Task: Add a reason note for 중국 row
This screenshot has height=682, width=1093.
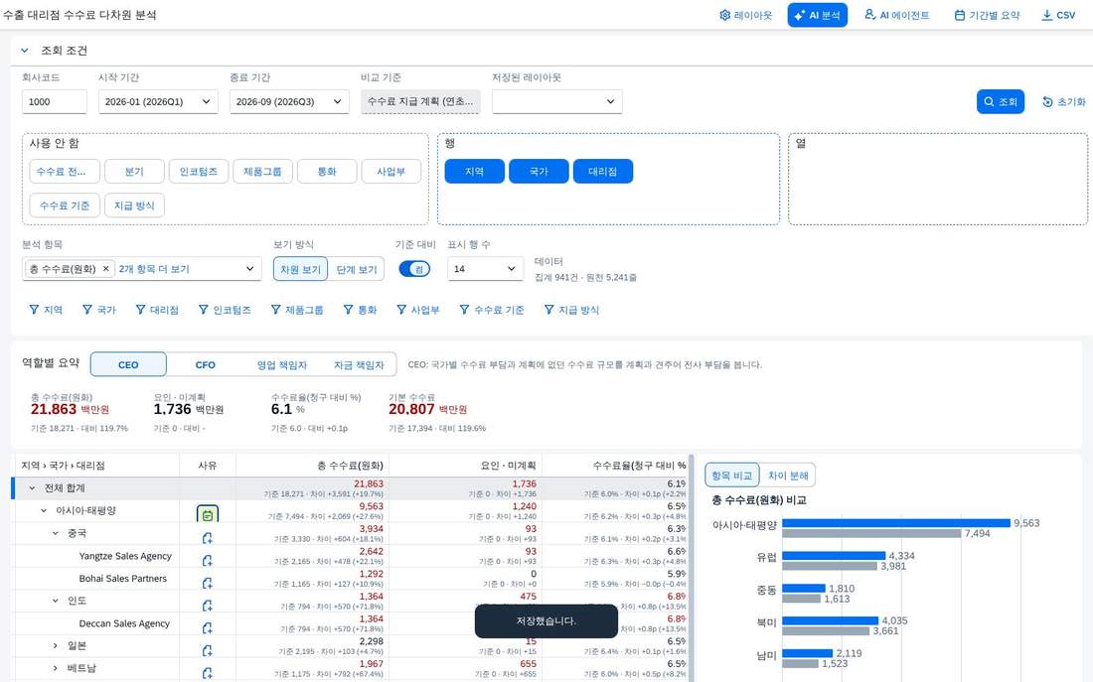Action: pyautogui.click(x=208, y=538)
